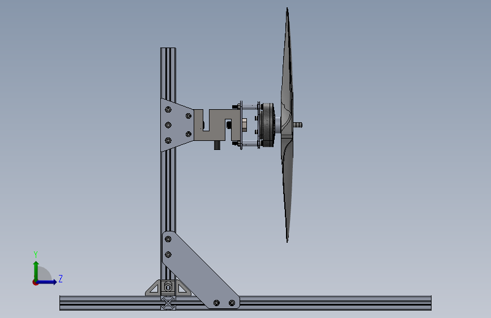
Task: Select the propeller shaft tip protruding from the hub
Action: click(x=298, y=125)
